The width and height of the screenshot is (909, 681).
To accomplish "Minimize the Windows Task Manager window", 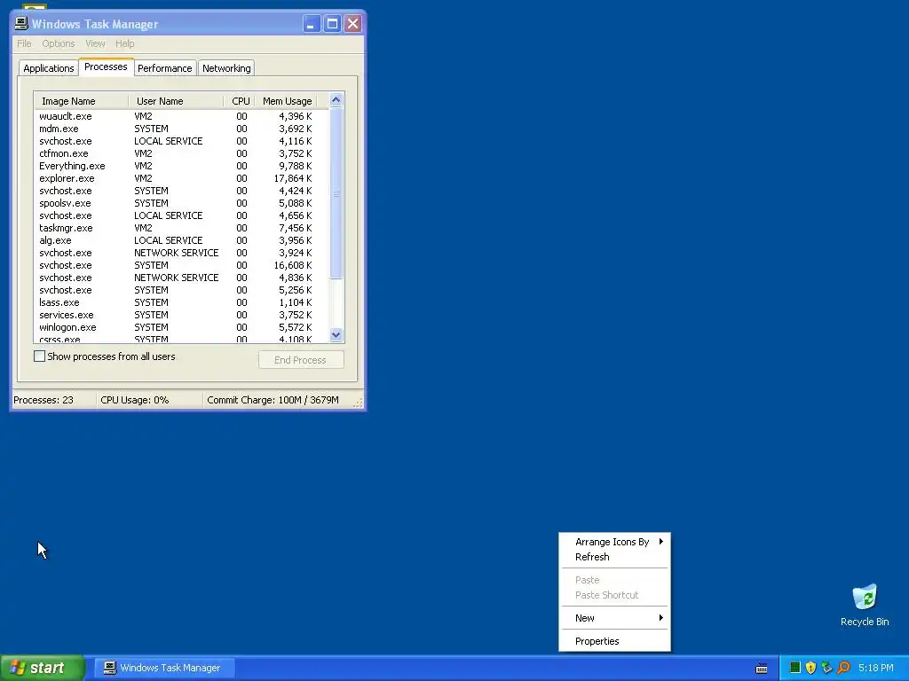I will (312, 24).
